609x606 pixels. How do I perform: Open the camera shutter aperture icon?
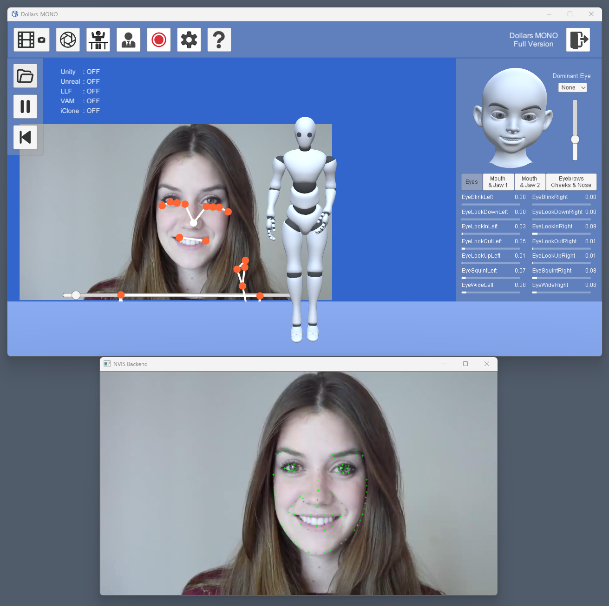click(x=68, y=40)
